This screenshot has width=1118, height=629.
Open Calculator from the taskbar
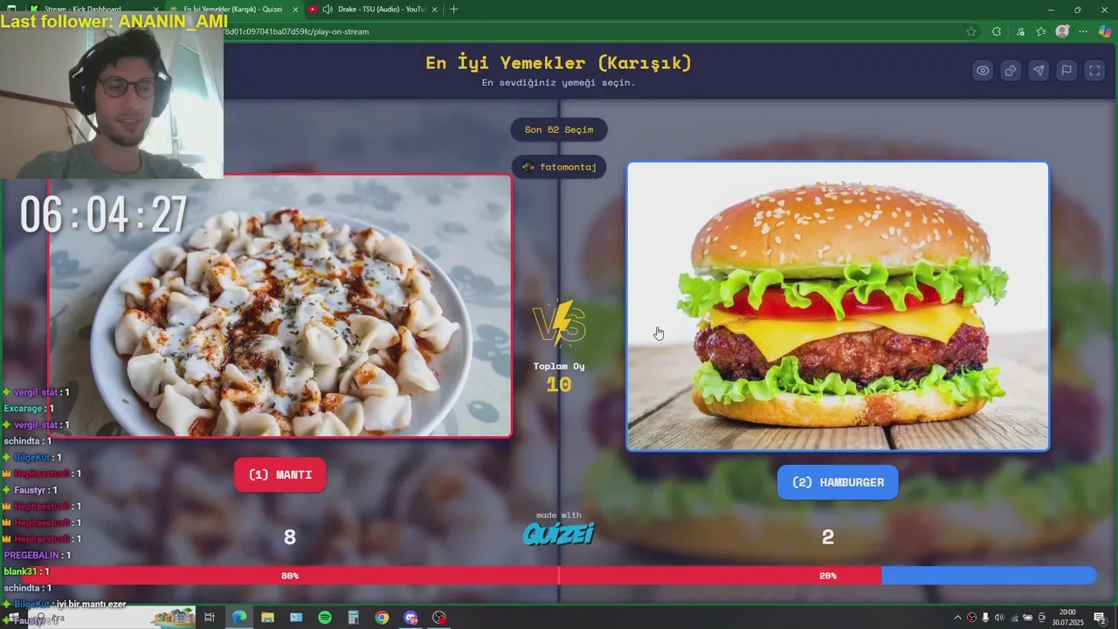pos(353,618)
